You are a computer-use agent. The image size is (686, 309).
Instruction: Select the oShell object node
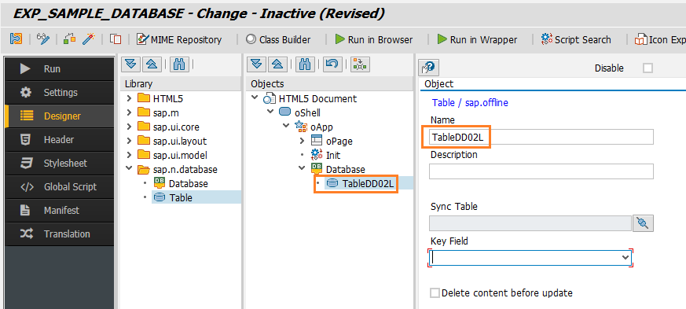[x=307, y=113]
